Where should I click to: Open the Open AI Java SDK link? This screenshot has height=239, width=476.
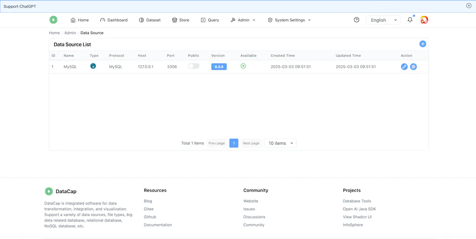point(359,209)
